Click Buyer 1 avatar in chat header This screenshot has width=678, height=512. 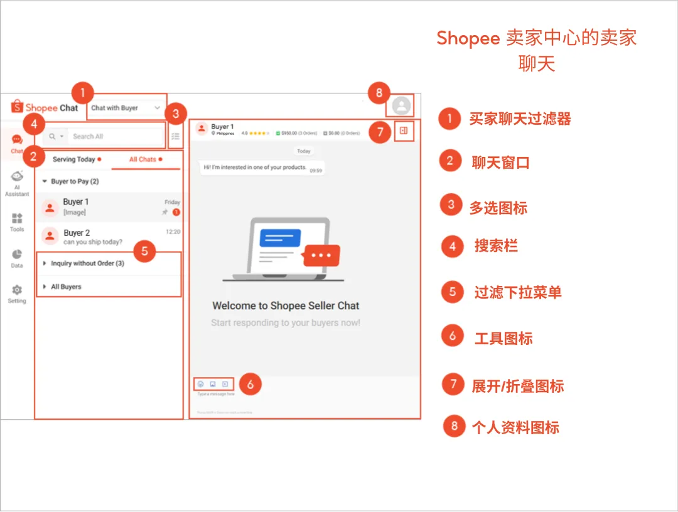tap(202, 129)
